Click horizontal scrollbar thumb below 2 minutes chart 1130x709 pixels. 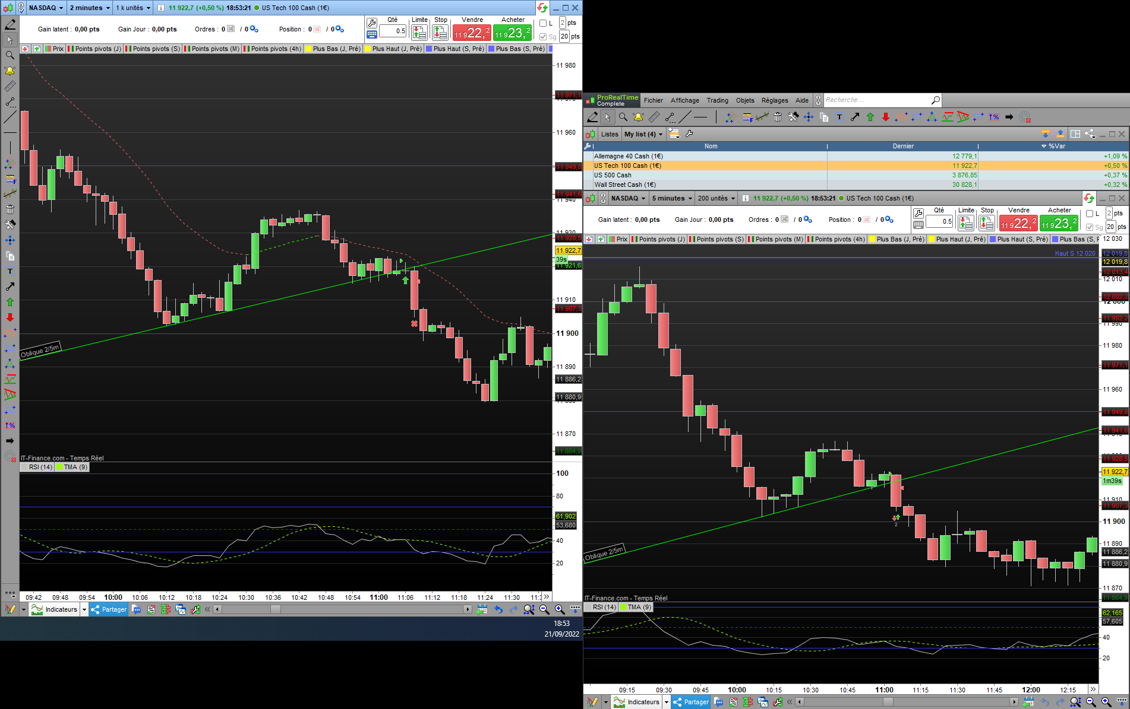276,609
